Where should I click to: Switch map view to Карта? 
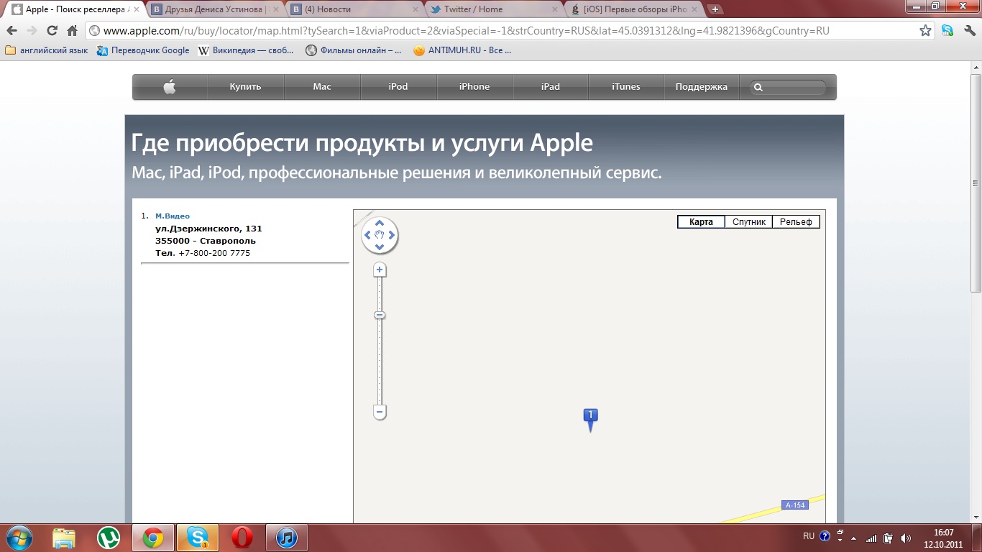701,222
